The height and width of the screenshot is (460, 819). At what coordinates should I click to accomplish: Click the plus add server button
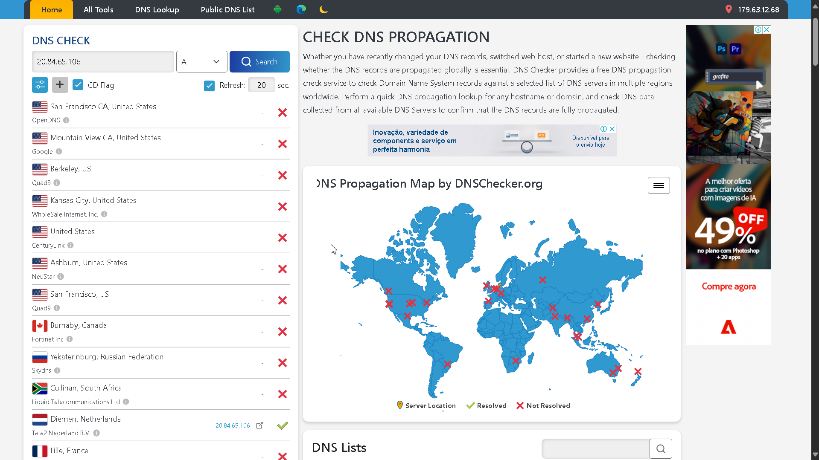coord(60,85)
